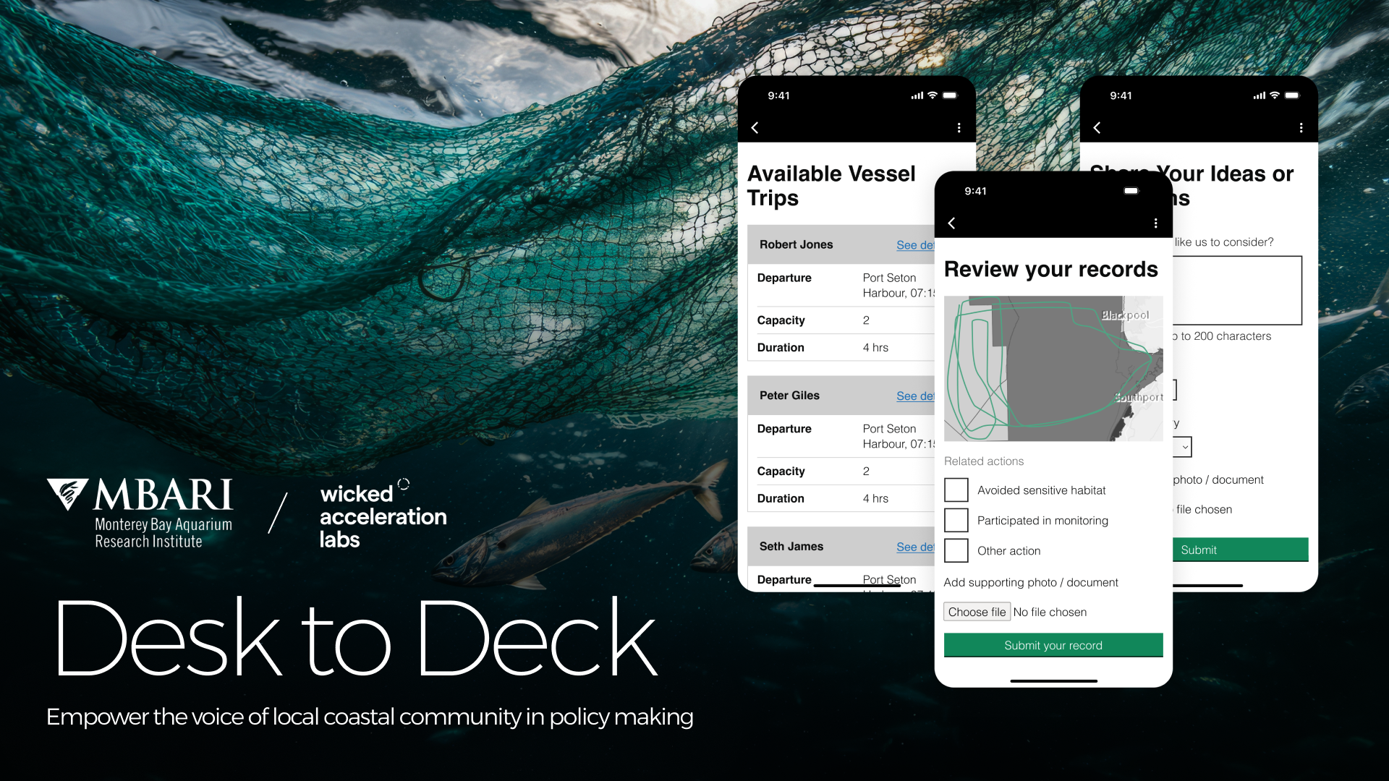Open Peter Giles See details link
Screen dimensions: 1389x781
click(915, 396)
